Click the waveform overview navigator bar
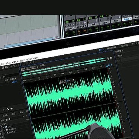Image resolution: width=139 pixels, height=139 pixels. 63,67
